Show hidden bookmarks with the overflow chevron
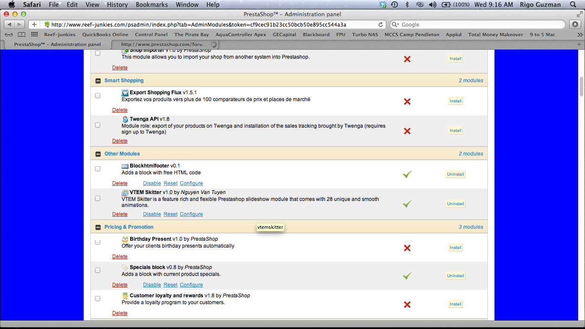 pos(580,35)
